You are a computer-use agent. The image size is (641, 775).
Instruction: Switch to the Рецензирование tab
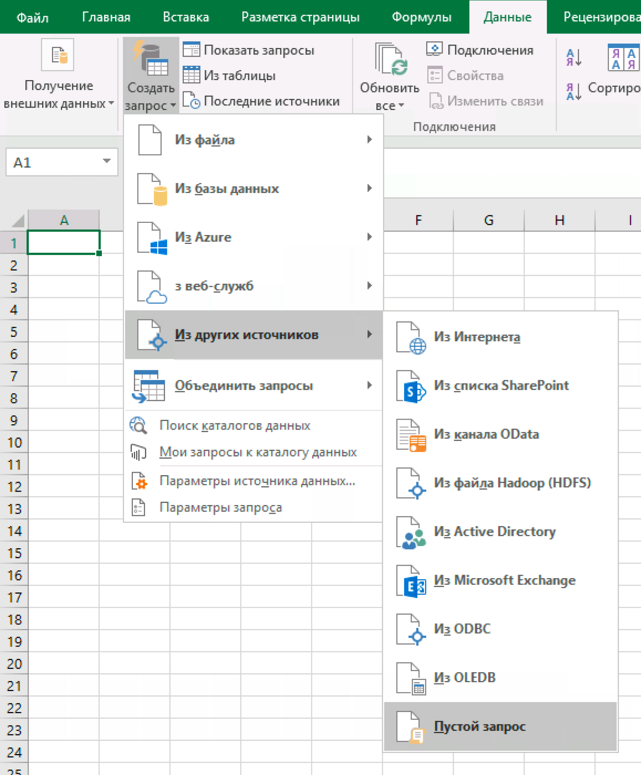click(602, 17)
